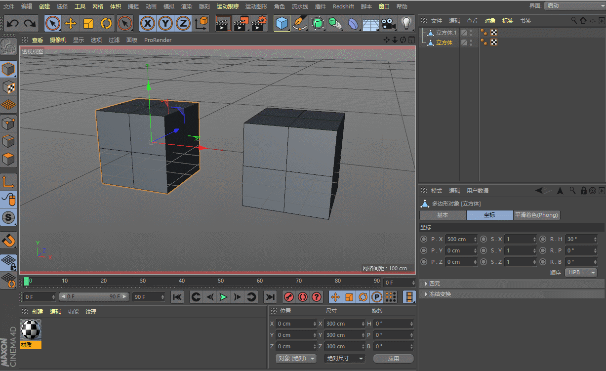
Task: Toggle the X axis lock
Action: tap(147, 23)
